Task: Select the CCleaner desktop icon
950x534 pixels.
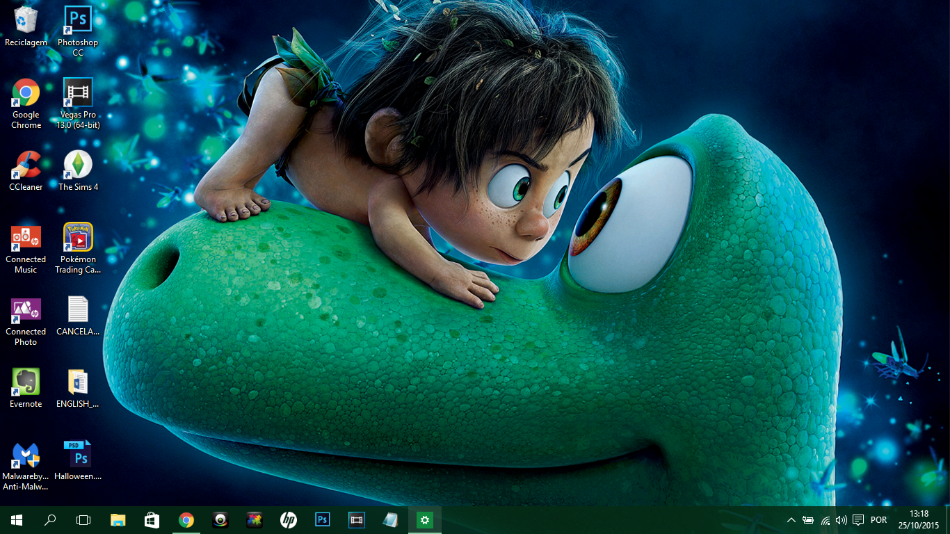Action: (x=26, y=165)
